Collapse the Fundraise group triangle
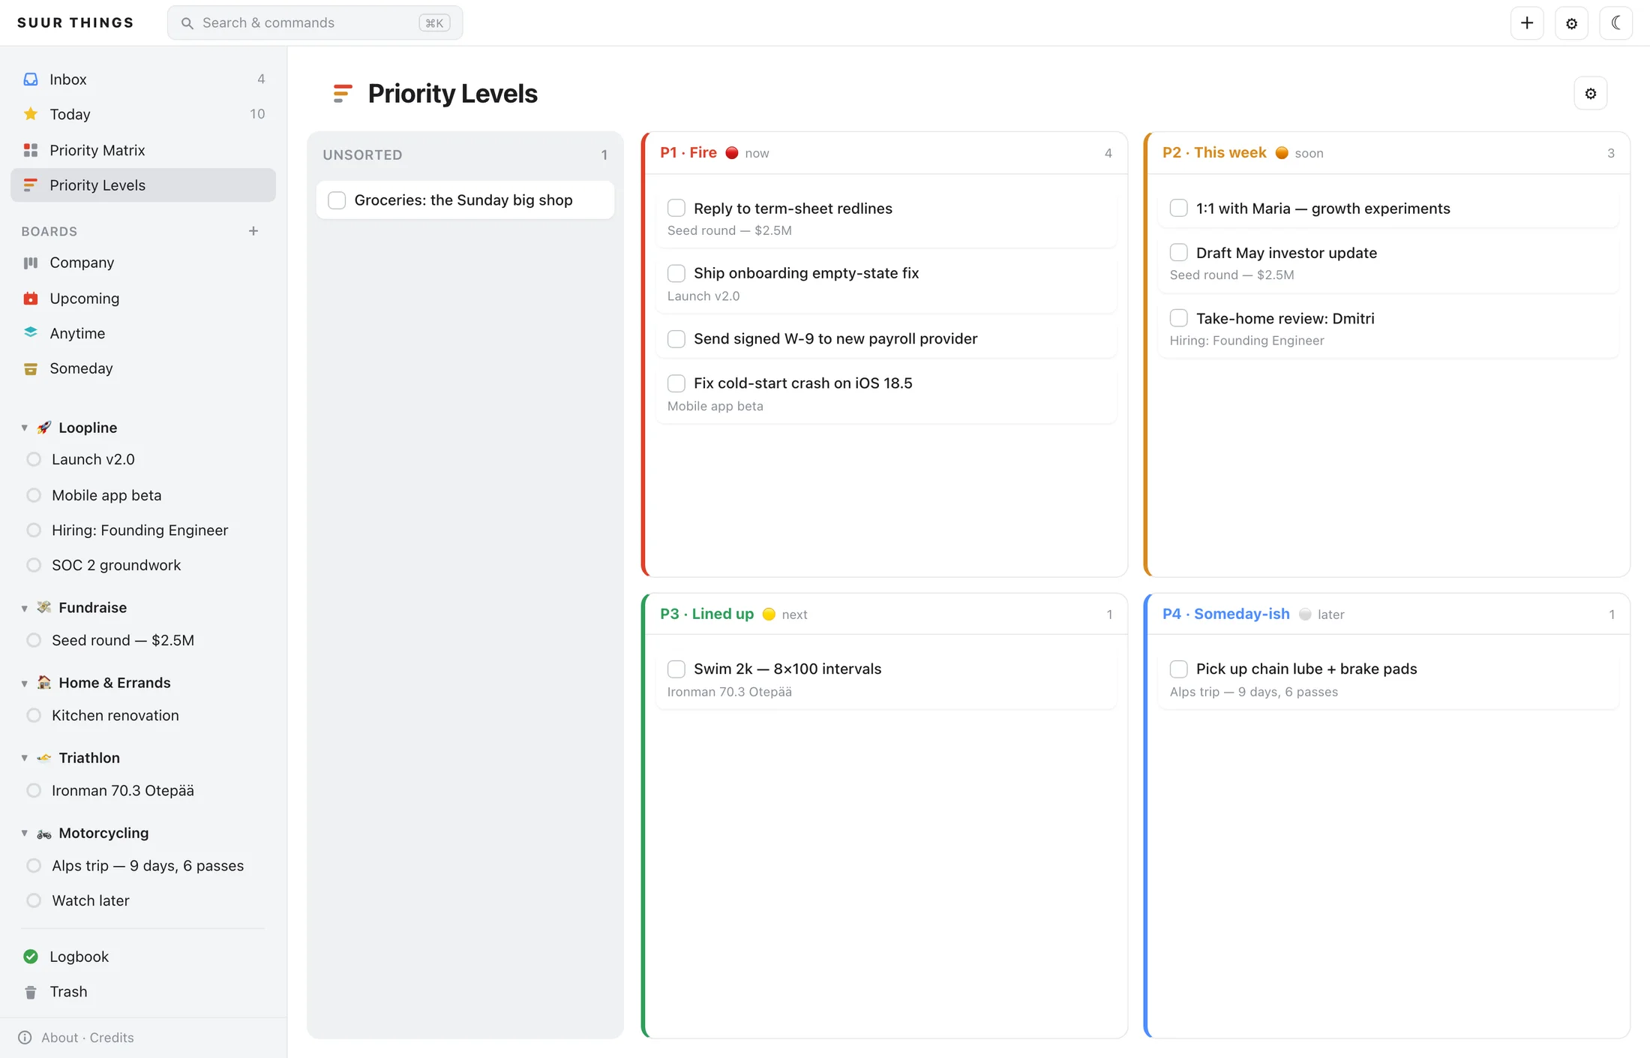The width and height of the screenshot is (1650, 1058). click(x=25, y=608)
